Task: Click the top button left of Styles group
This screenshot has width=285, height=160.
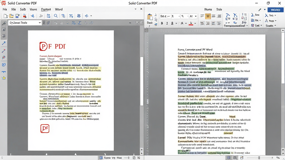Action: (255, 15)
